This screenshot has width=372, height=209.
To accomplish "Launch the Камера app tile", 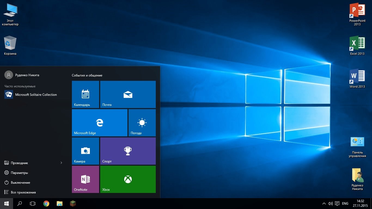I will point(85,151).
